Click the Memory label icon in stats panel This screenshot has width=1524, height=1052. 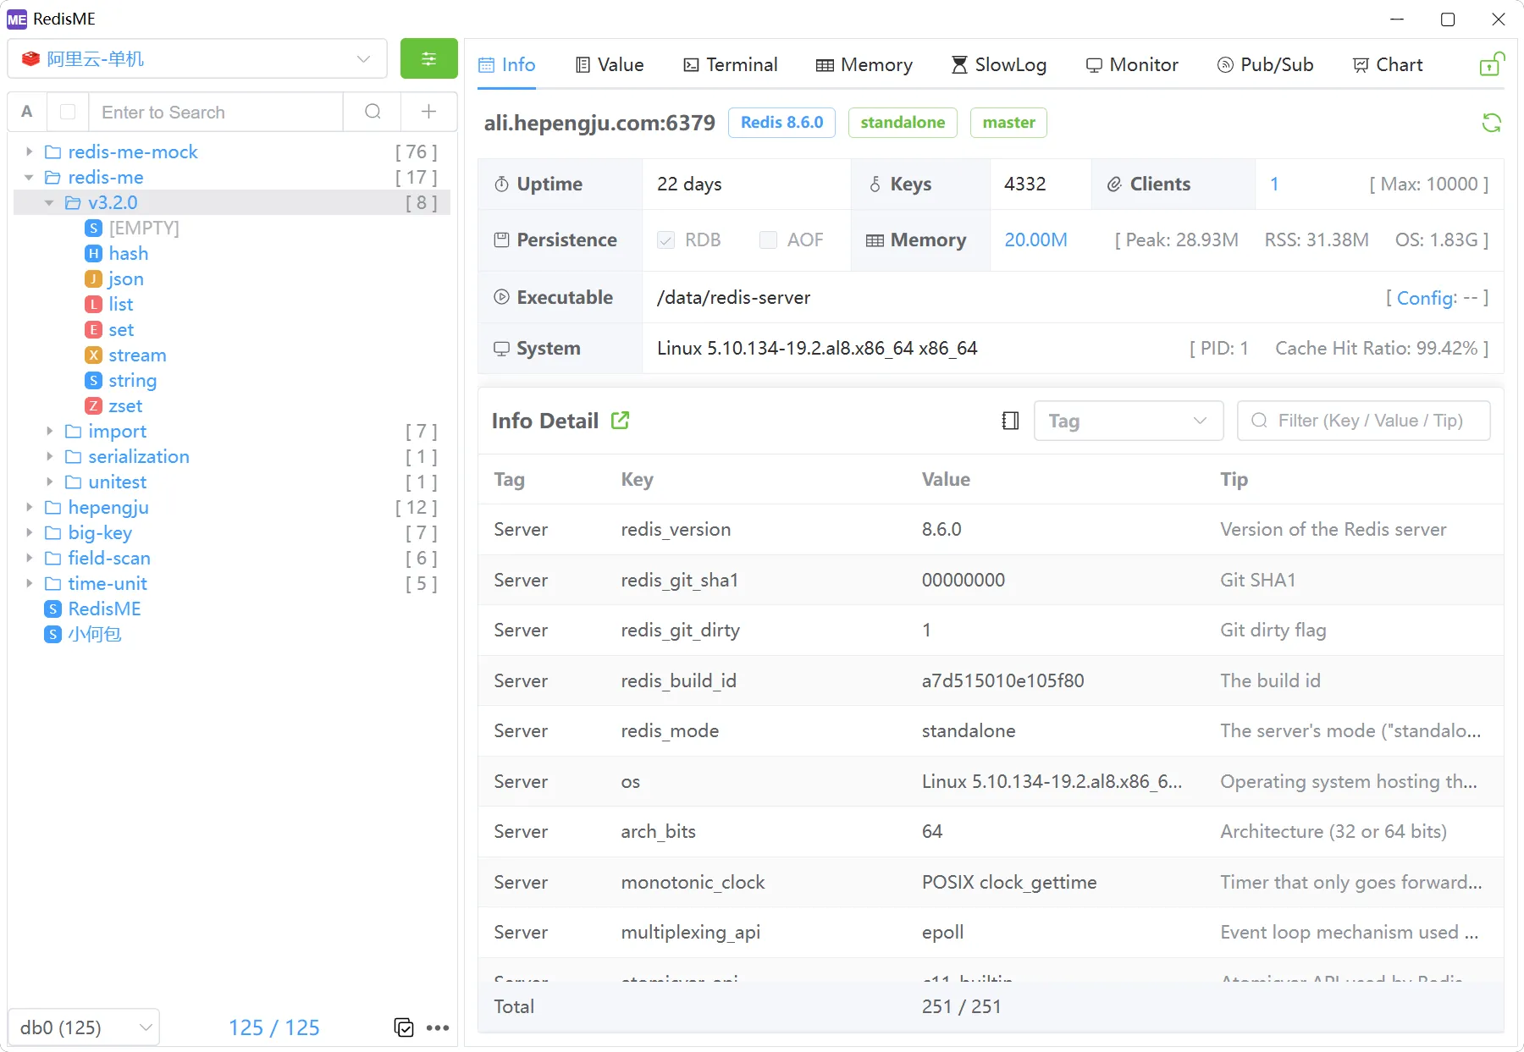point(875,240)
